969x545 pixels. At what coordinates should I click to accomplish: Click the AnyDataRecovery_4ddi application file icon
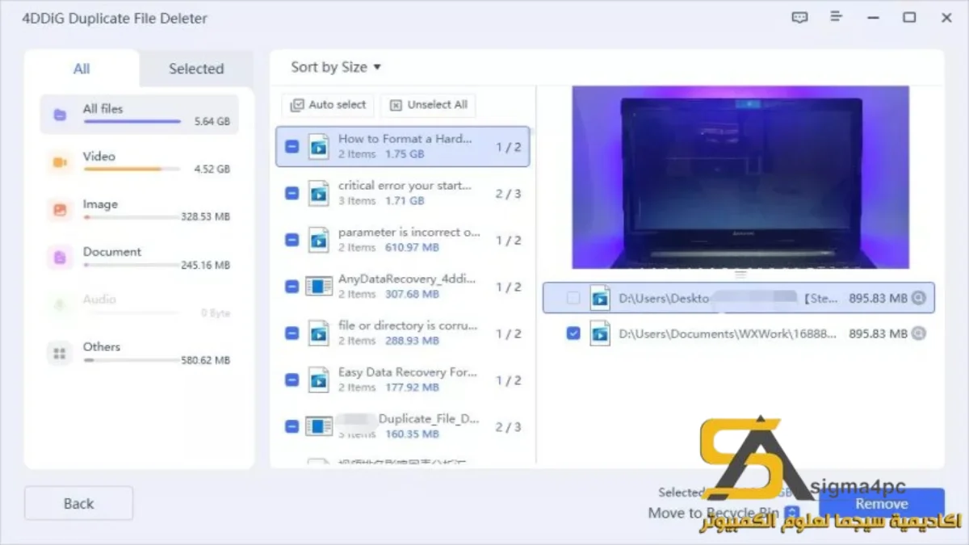(319, 287)
